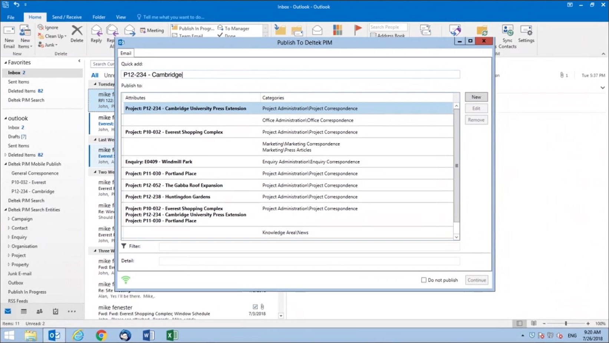Click the Categorize colored squares icon
Screen dimensions: 609x343
click(338, 30)
